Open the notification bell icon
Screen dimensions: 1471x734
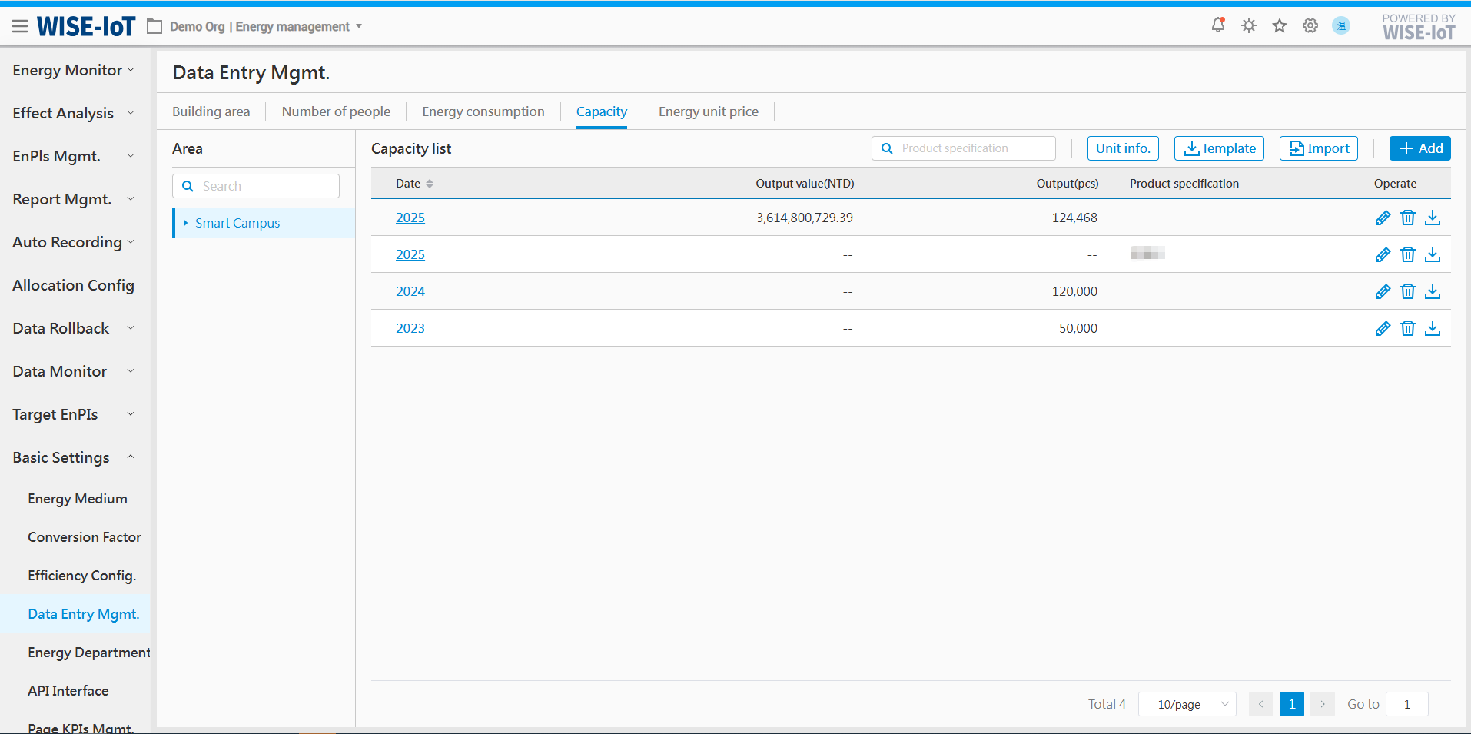pyautogui.click(x=1218, y=25)
